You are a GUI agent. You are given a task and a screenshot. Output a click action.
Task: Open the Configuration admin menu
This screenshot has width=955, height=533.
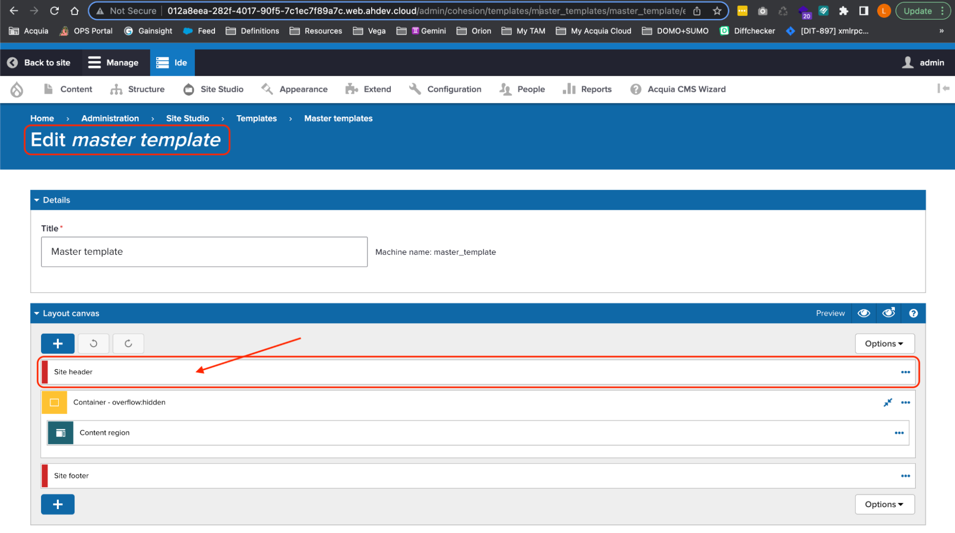tap(445, 89)
